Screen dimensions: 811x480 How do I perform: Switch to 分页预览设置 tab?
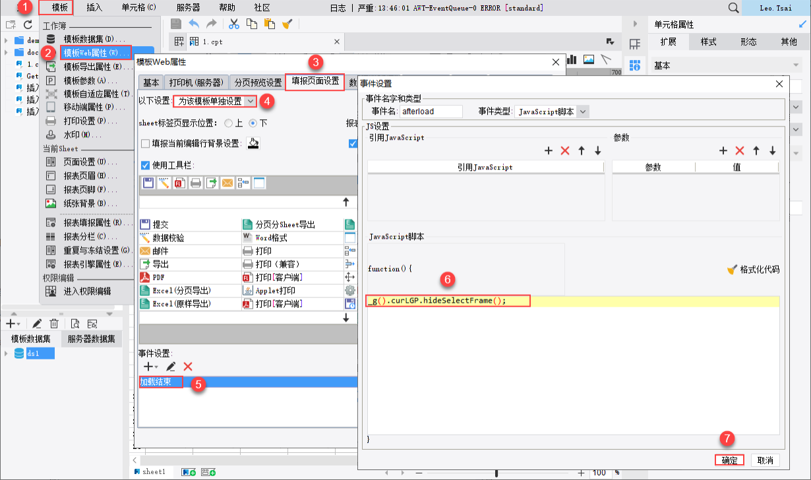point(258,82)
